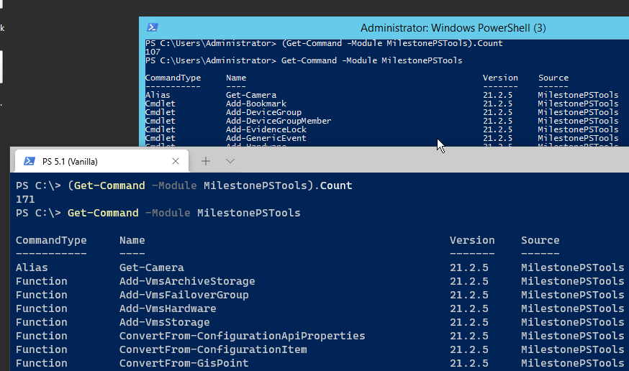Click Add-Bookmark cmdlet in Administrator window

click(x=256, y=104)
